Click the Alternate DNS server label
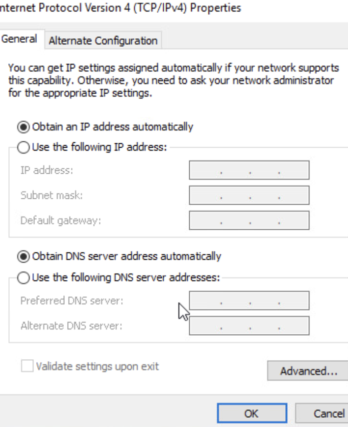Image resolution: width=348 pixels, height=427 pixels. point(71,325)
